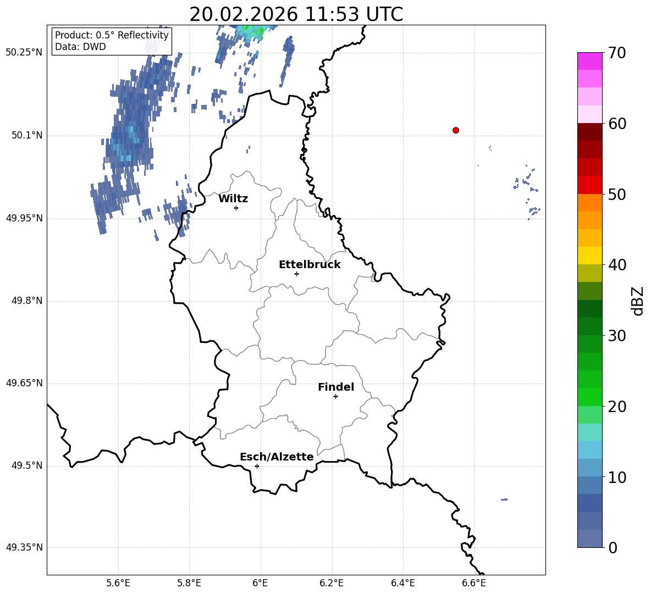Image resolution: width=651 pixels, height=594 pixels.
Task: Click the 10 value on the colorbar
Action: point(617,477)
